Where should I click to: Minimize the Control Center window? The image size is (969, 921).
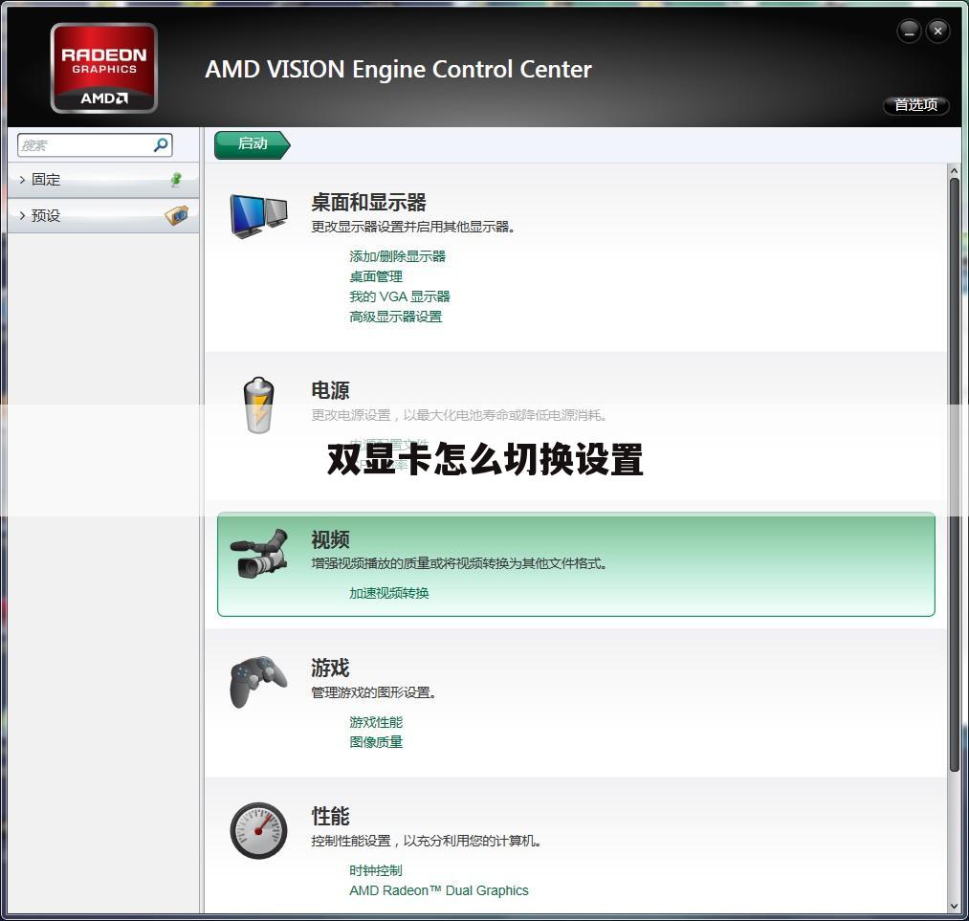pos(909,31)
